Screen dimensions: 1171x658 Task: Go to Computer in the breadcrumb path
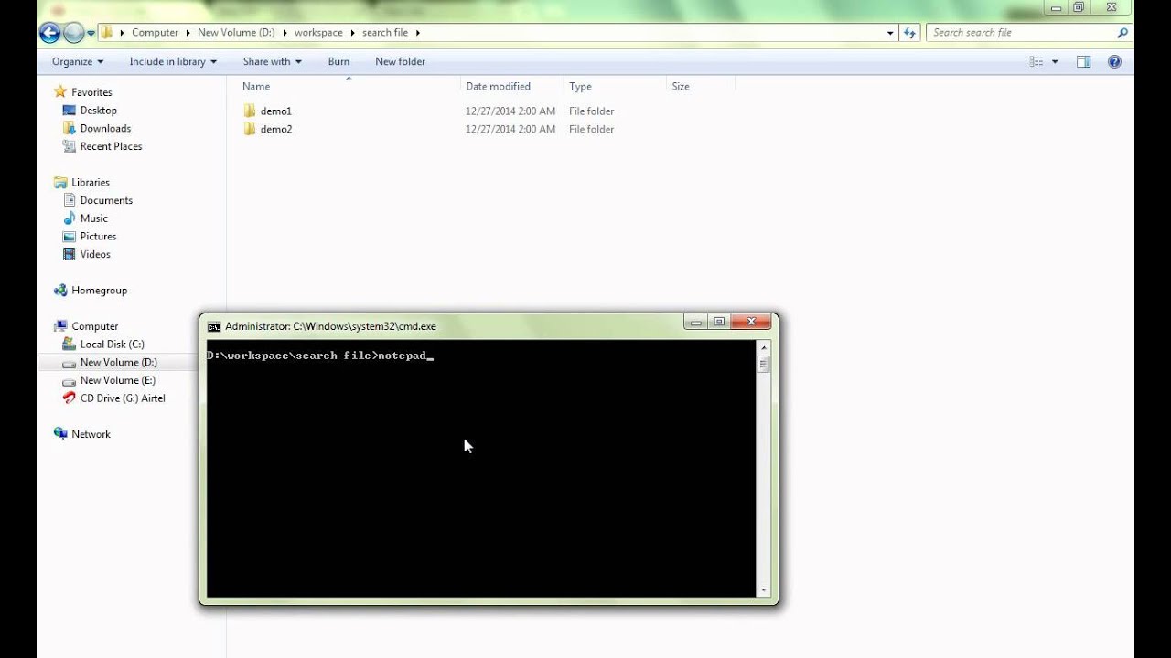pos(155,33)
